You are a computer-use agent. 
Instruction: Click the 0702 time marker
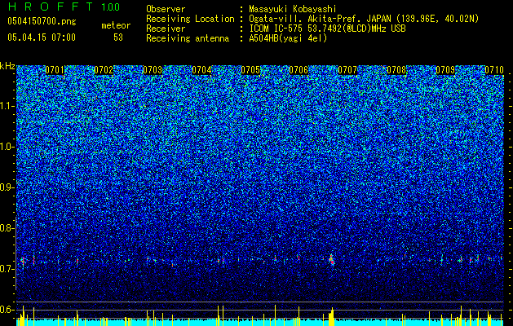104,70
